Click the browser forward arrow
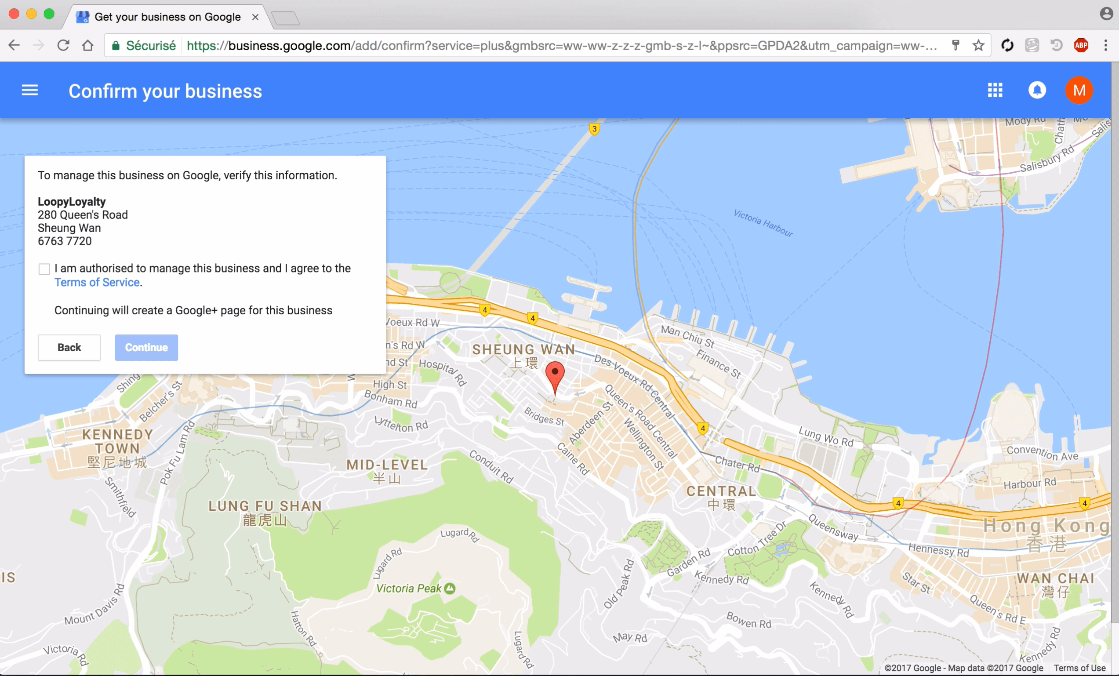The image size is (1119, 676). coord(39,45)
